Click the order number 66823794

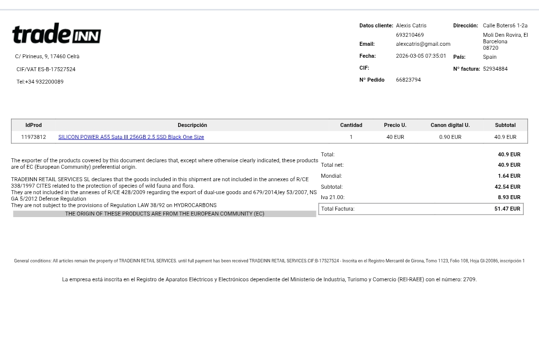(408, 80)
